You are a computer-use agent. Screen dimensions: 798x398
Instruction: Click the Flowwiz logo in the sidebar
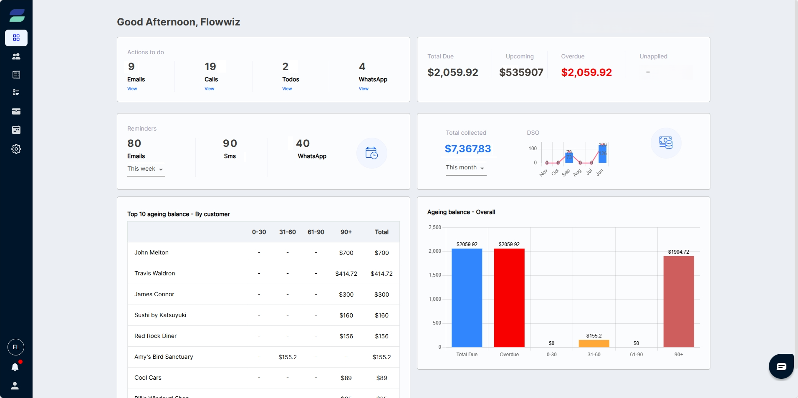[x=17, y=15]
